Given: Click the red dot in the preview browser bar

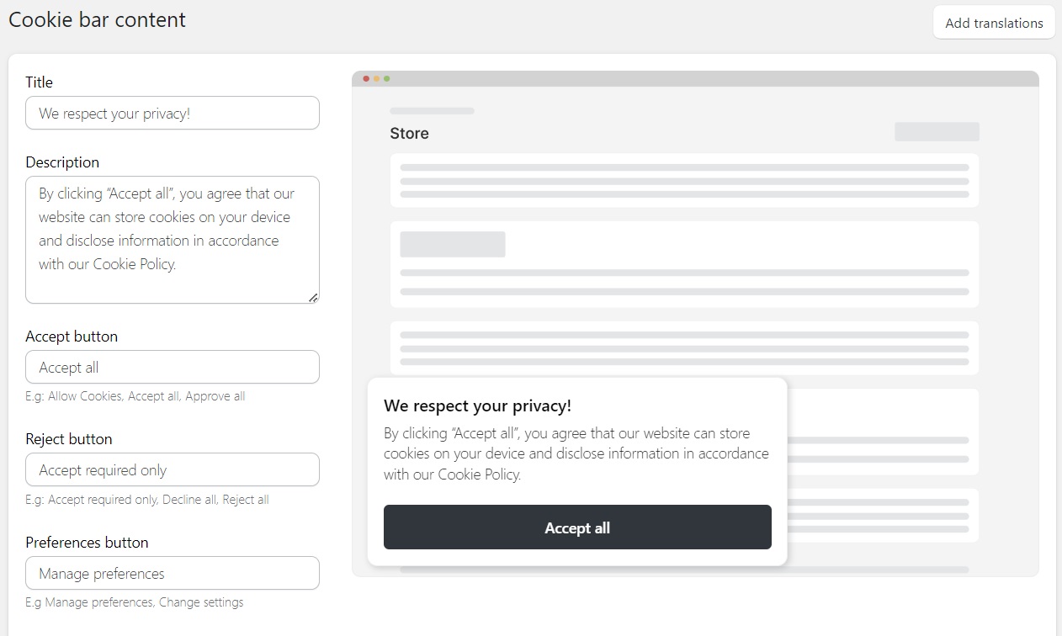Looking at the screenshot, I should 366,77.
